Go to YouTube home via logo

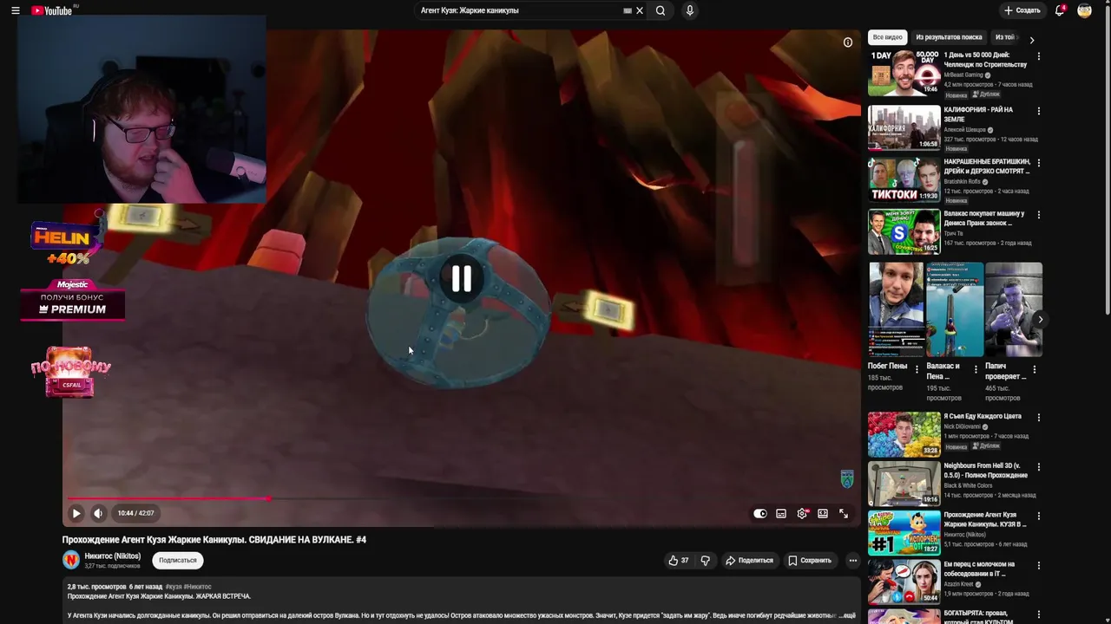click(52, 10)
